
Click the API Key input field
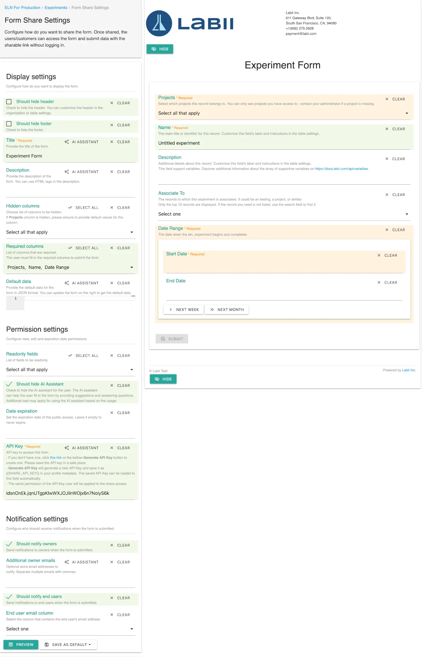click(x=70, y=493)
